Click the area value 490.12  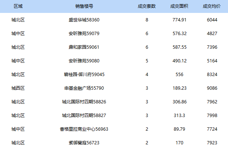pos(180,61)
